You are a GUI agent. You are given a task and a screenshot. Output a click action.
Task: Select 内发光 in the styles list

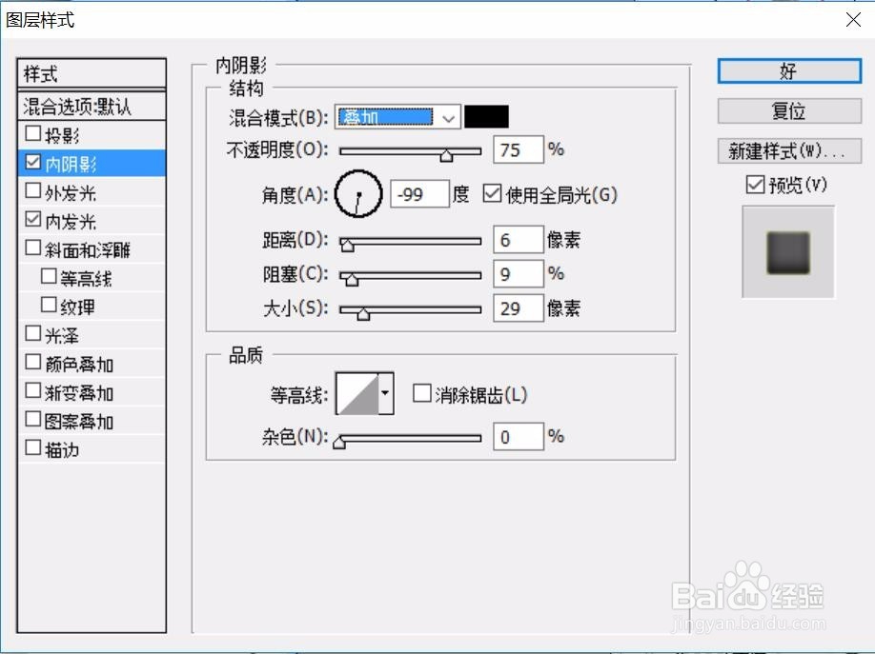tap(64, 219)
